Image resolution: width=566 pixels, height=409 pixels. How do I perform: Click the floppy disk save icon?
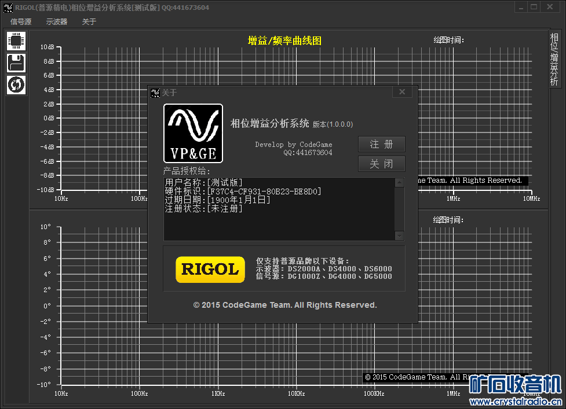click(x=16, y=63)
